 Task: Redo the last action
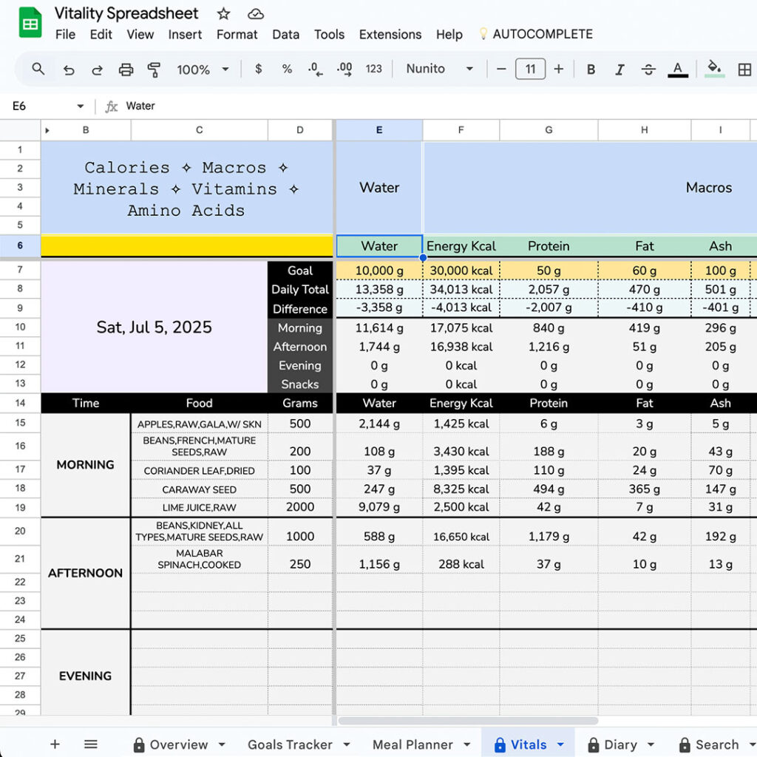click(97, 69)
